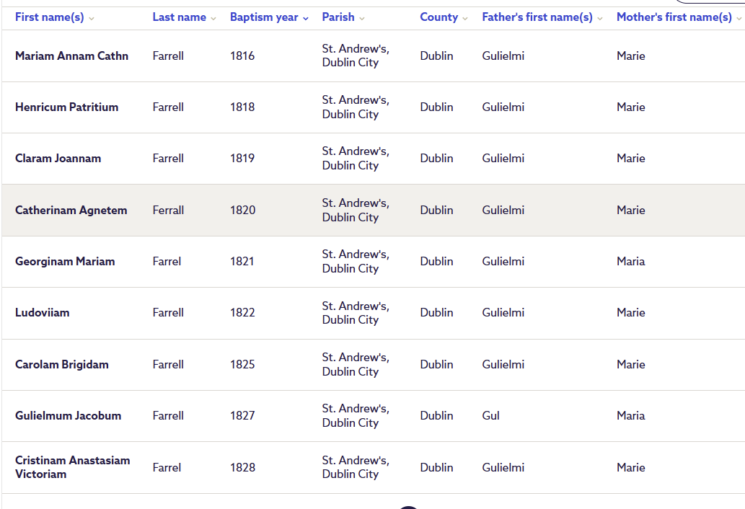Open the Ludoviiam 1822 record
Viewport: 745px width, 509px height.
coord(43,312)
